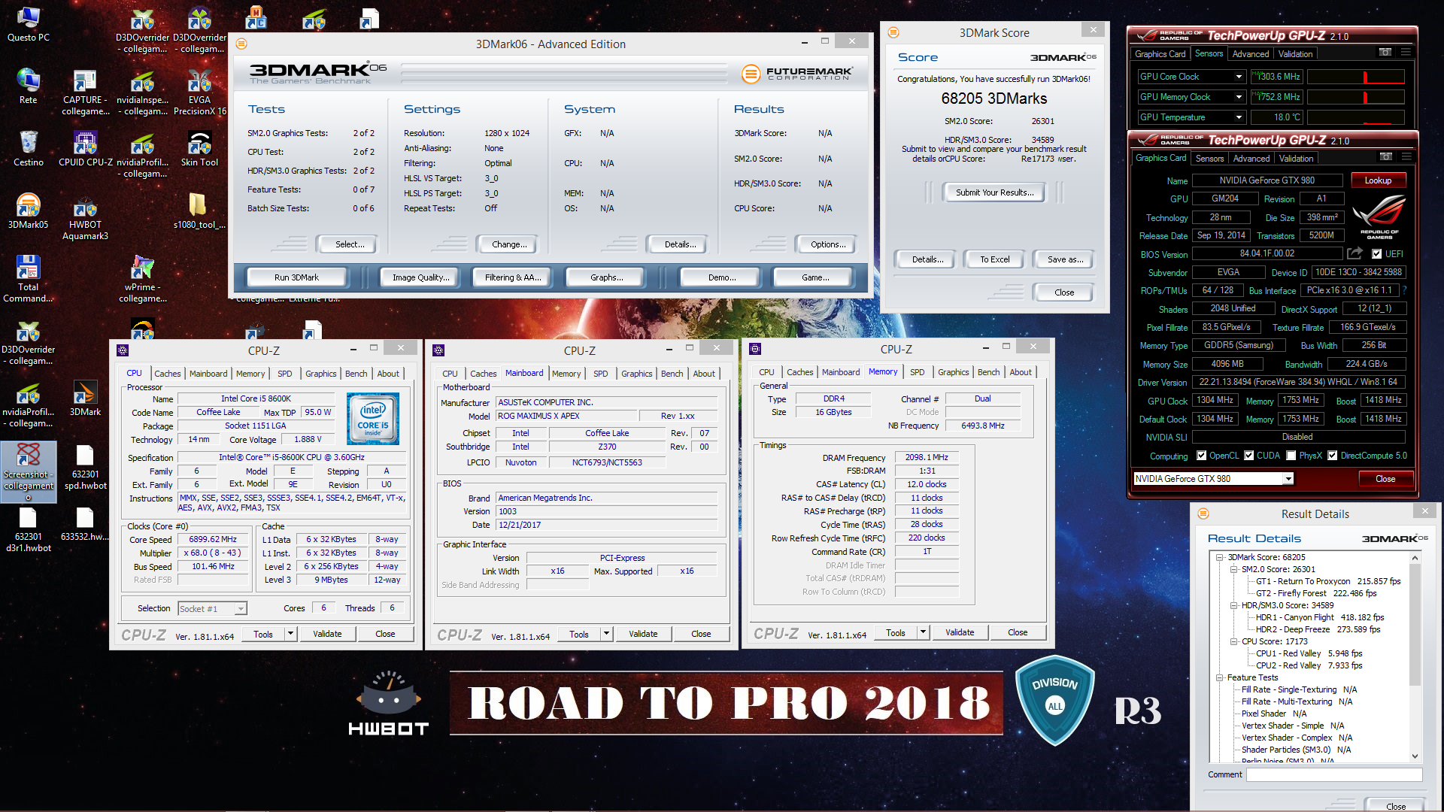1444x812 pixels.
Task: Open the GPU Memory Clock sensor dropdown
Action: click(x=1239, y=97)
